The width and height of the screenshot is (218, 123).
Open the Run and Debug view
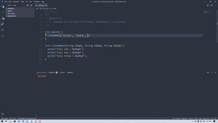(x=3, y=24)
